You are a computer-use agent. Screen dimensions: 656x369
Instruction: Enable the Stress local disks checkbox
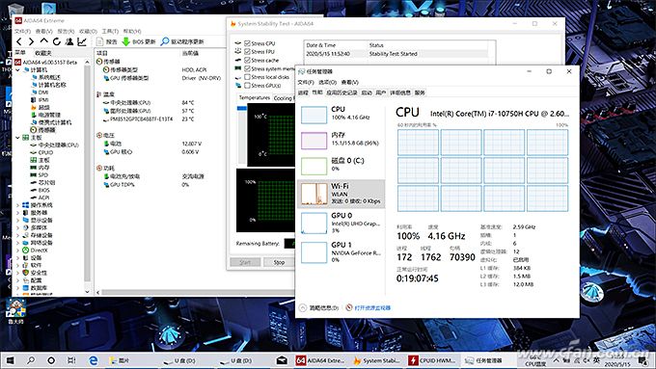click(247, 77)
